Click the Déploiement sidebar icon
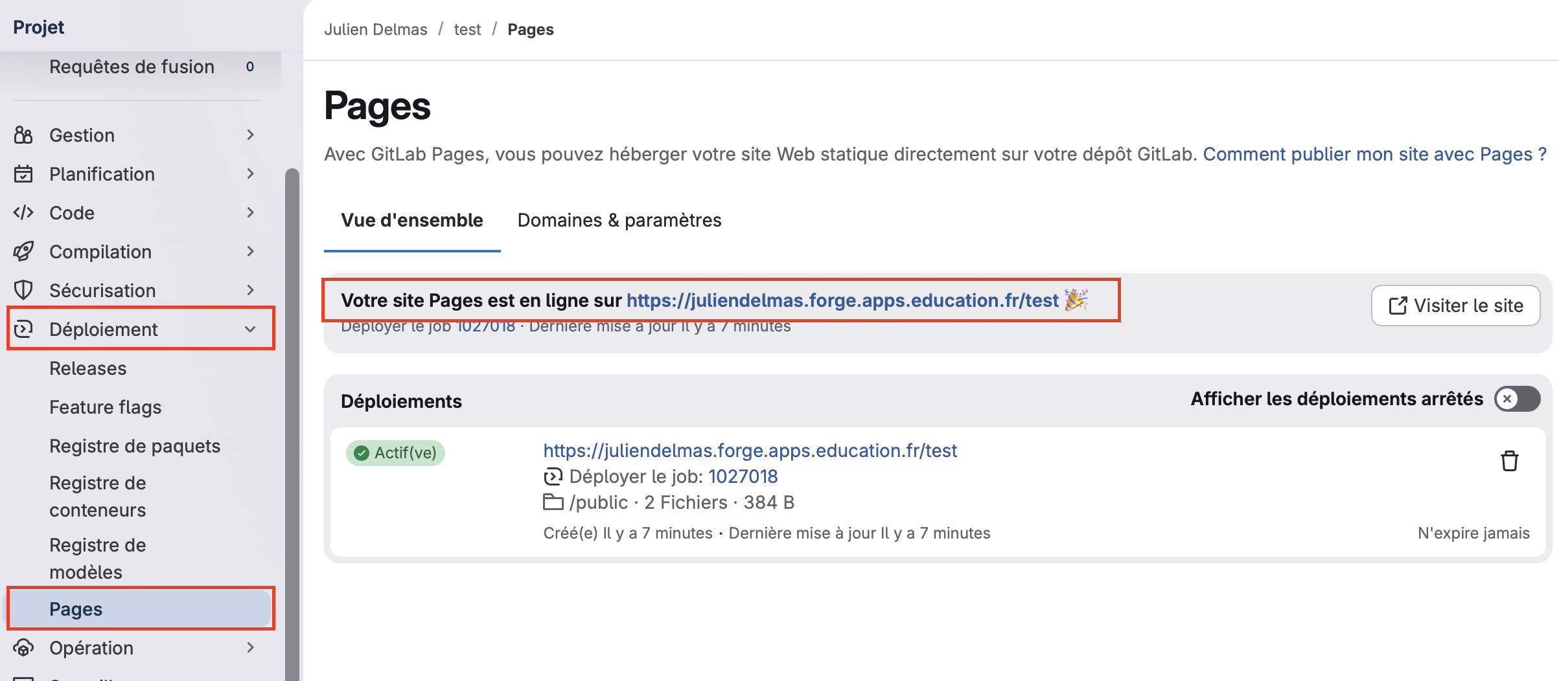Screen dimensions: 1559x681 click(x=23, y=329)
